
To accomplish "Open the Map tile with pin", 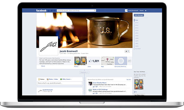I will coord(107,61).
